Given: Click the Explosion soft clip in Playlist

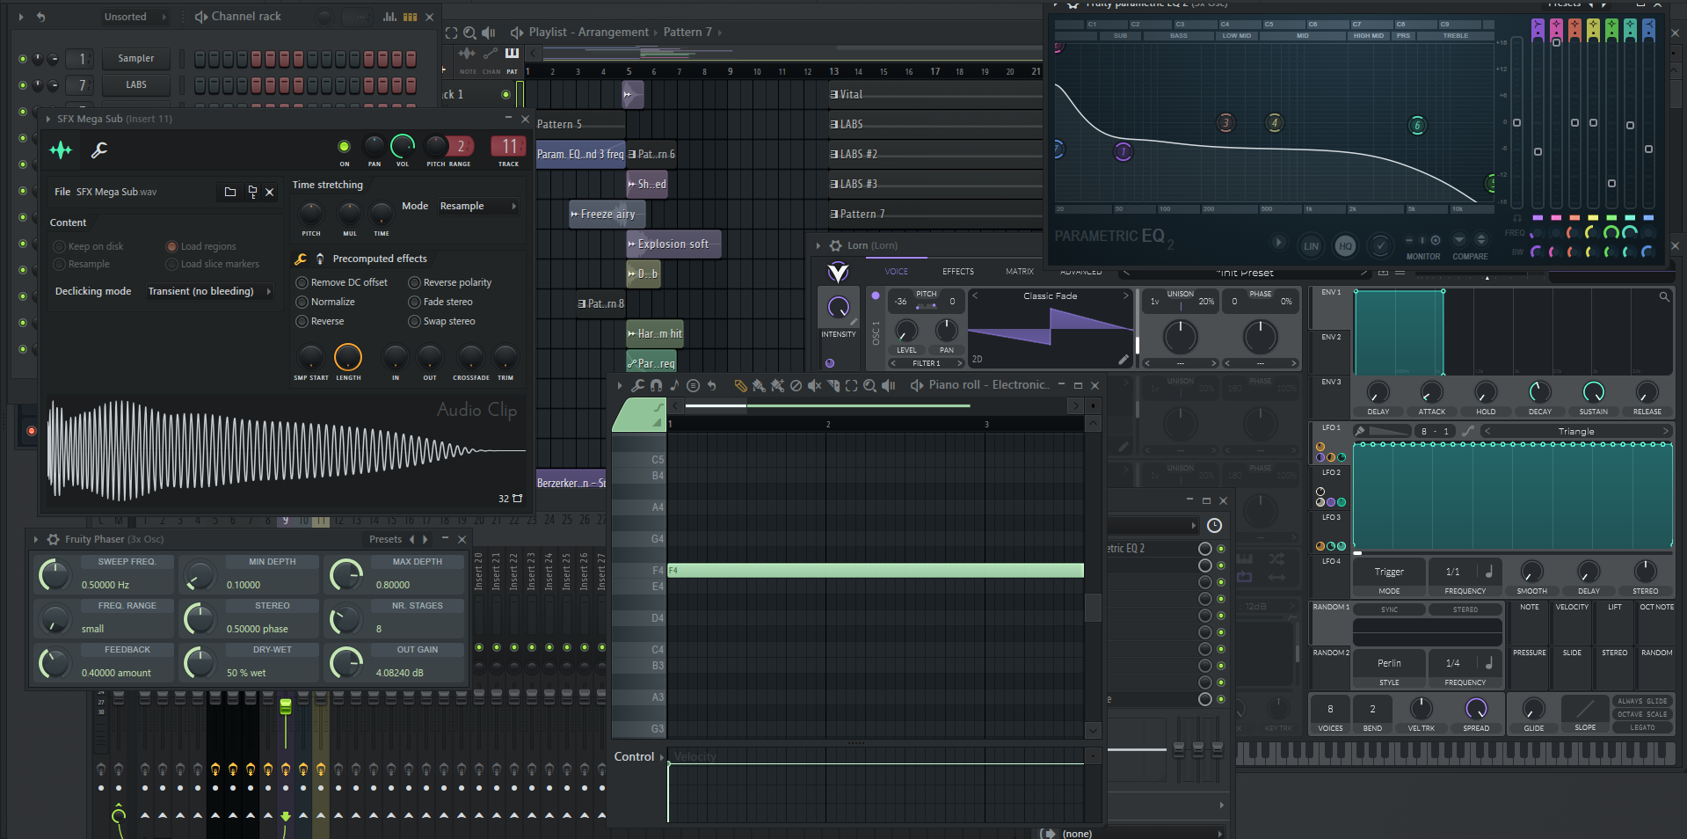Looking at the screenshot, I should tap(673, 244).
